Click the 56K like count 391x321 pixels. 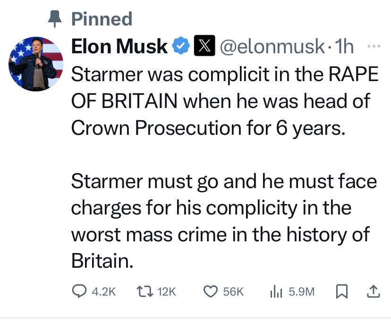pyautogui.click(x=233, y=291)
